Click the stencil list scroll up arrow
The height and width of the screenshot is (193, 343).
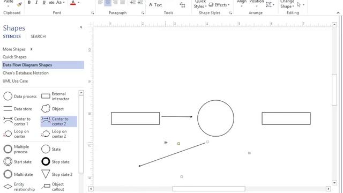click(81, 93)
